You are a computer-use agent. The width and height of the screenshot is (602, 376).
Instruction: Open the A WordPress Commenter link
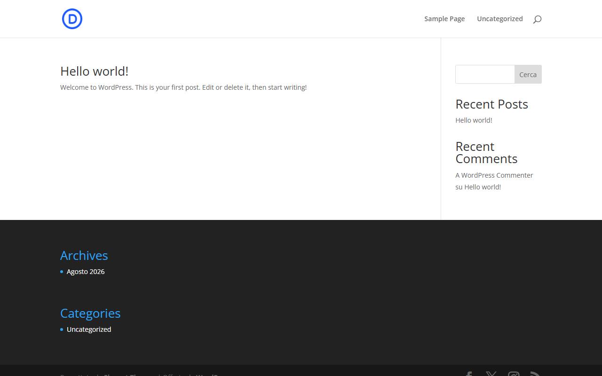[x=494, y=175]
